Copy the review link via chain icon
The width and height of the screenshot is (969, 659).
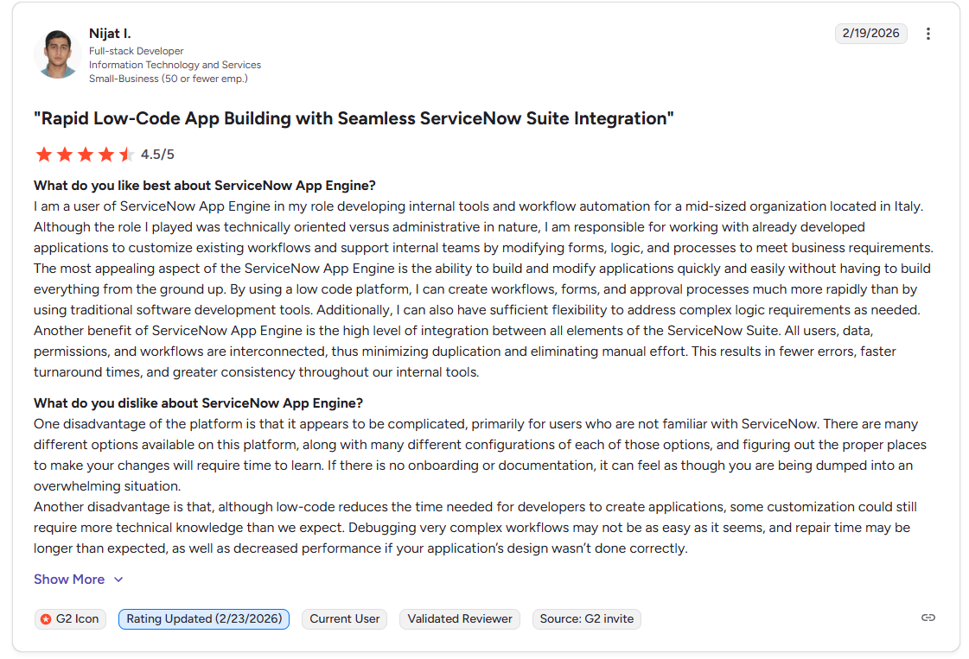[928, 618]
